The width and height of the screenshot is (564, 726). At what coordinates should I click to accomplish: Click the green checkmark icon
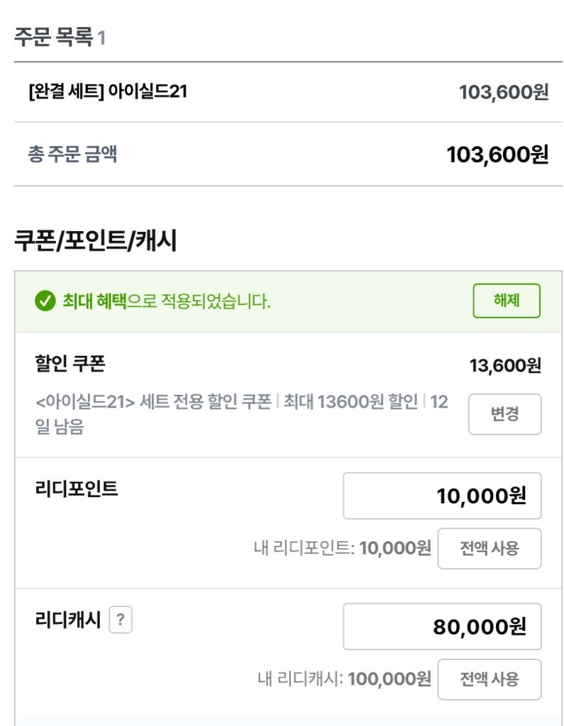[45, 301]
